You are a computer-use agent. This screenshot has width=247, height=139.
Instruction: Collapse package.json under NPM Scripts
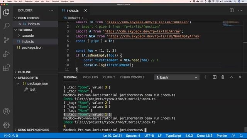point(18,83)
